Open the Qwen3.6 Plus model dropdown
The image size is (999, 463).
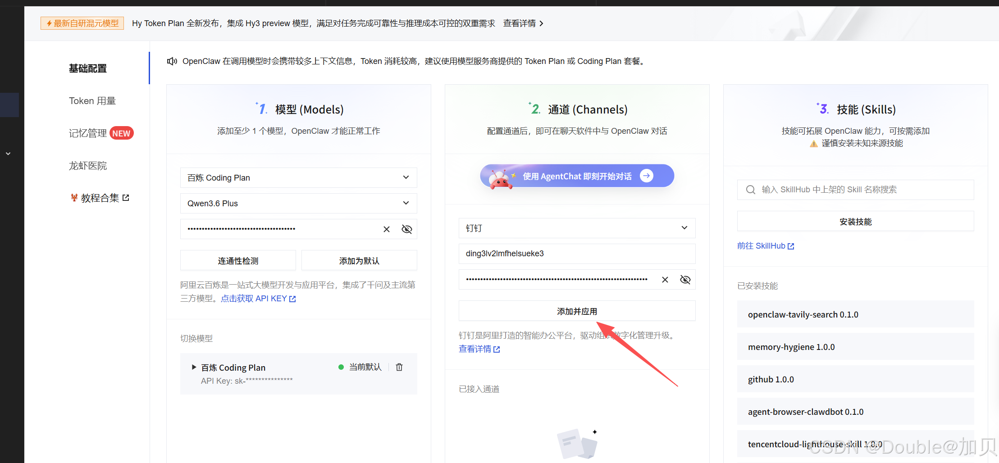click(x=298, y=203)
